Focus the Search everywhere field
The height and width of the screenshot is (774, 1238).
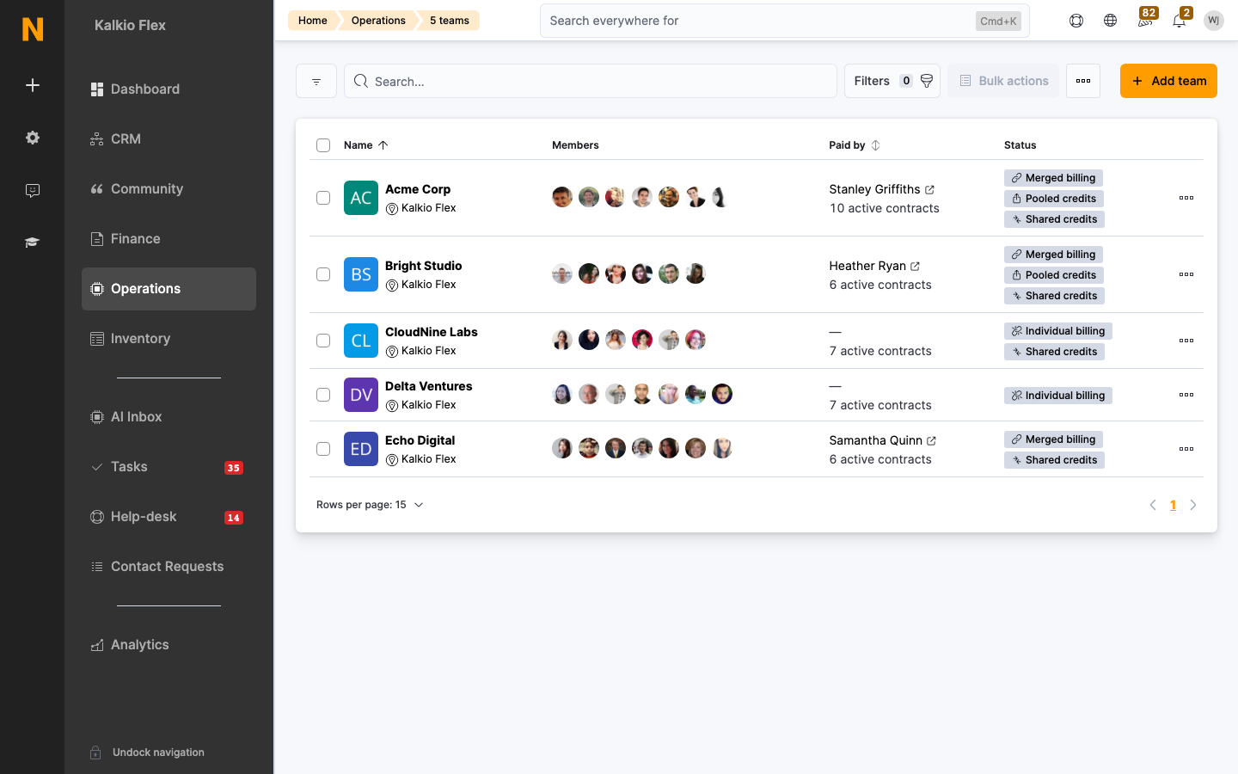coord(785,21)
